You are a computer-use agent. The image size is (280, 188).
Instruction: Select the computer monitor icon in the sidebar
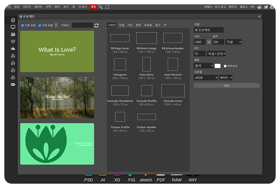13,27
